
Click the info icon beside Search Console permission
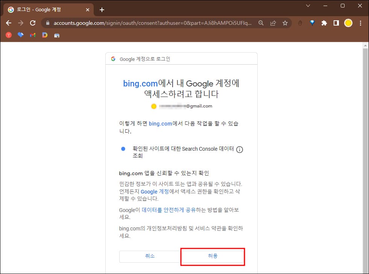point(239,150)
